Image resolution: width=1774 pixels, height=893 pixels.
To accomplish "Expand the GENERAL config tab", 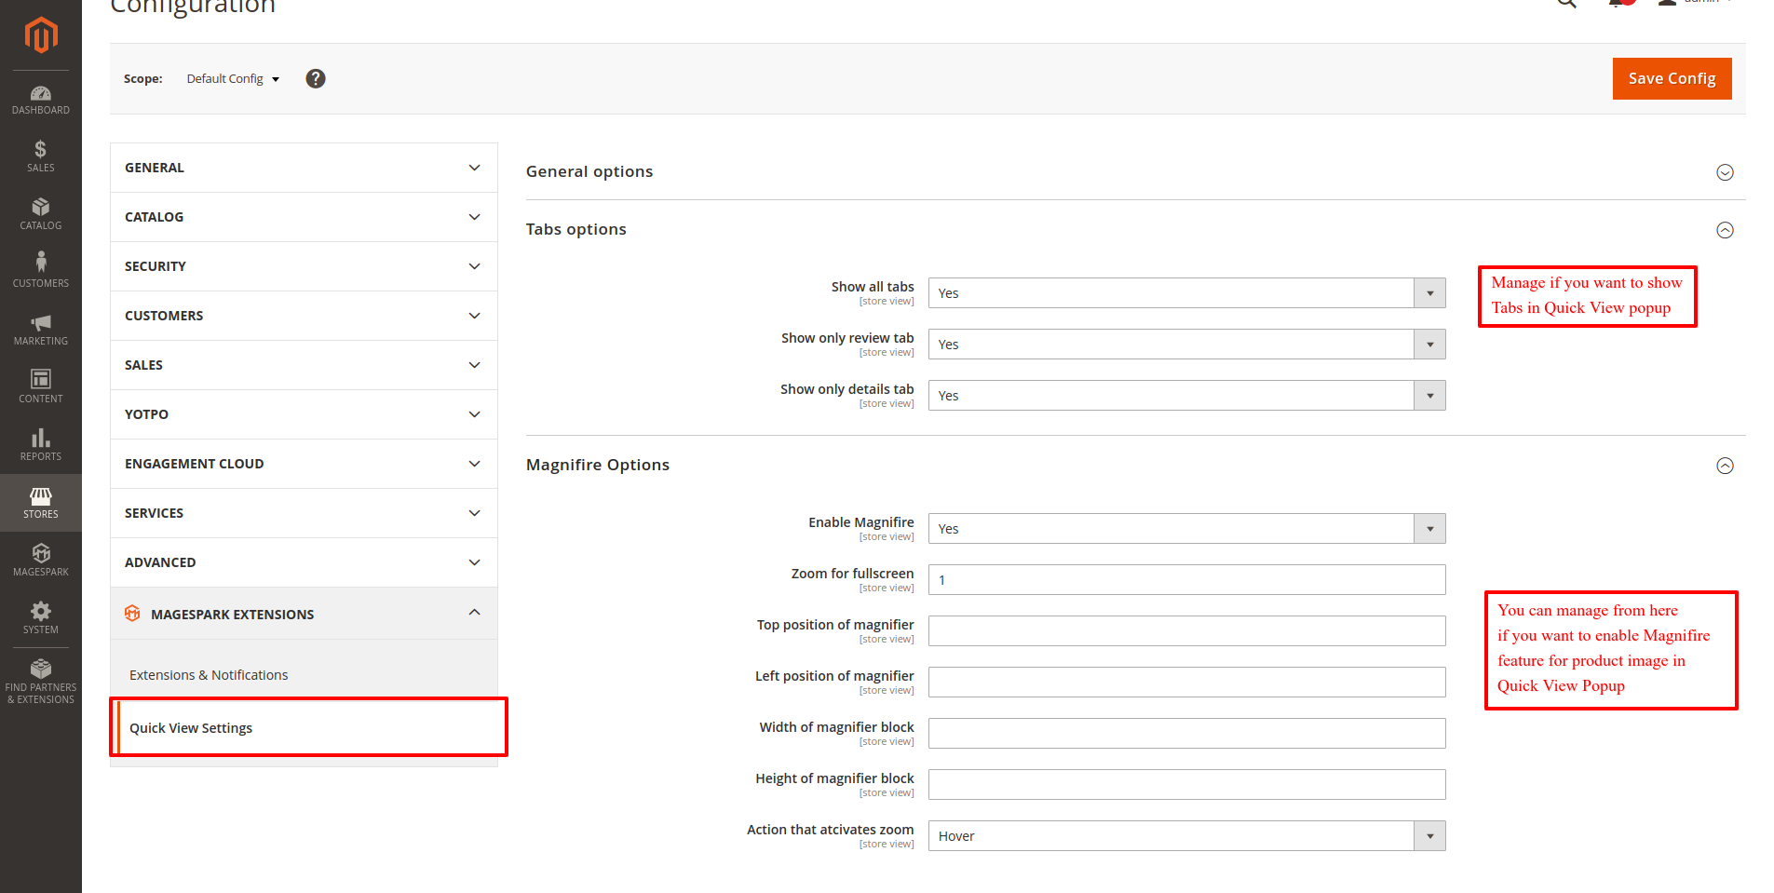I will click(x=304, y=168).
